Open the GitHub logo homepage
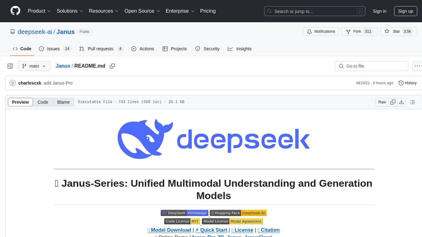422x237 pixels. tap(15, 11)
